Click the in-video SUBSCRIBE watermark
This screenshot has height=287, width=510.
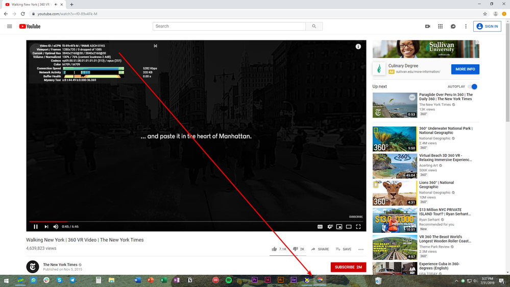click(x=356, y=217)
